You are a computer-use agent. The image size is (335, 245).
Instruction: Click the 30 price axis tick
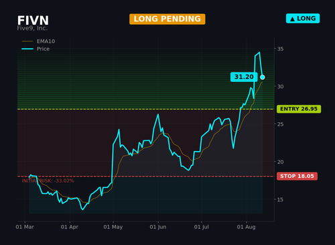(x=281, y=87)
